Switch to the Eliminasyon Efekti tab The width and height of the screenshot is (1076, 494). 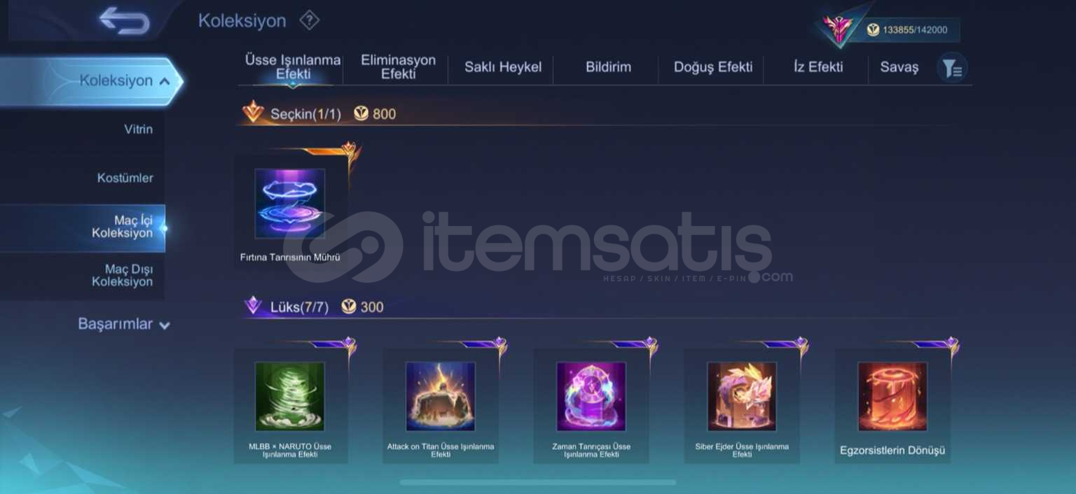click(398, 67)
